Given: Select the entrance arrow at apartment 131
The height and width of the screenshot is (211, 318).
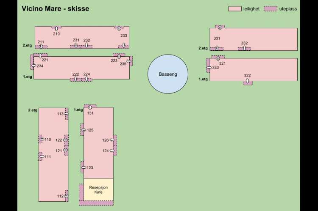Looking at the screenshot, I should pyautogui.click(x=90, y=107).
